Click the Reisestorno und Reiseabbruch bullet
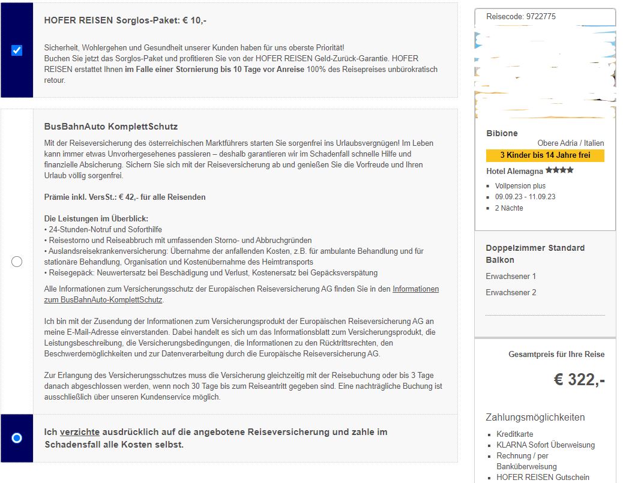 [x=178, y=241]
